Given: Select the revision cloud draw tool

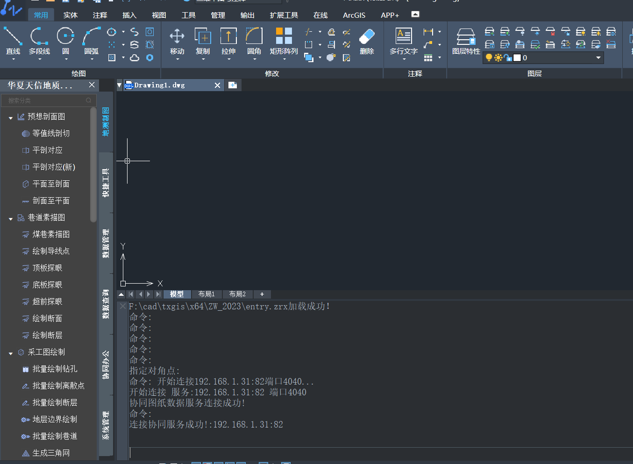Looking at the screenshot, I should (135, 58).
